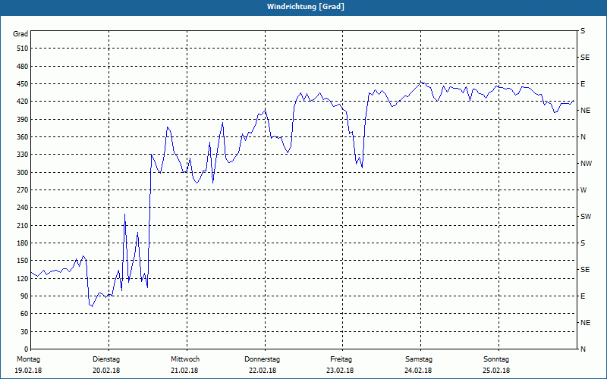This screenshot has height=379, width=607.
Task: Select the "Samstag" day label
Action: [419, 359]
